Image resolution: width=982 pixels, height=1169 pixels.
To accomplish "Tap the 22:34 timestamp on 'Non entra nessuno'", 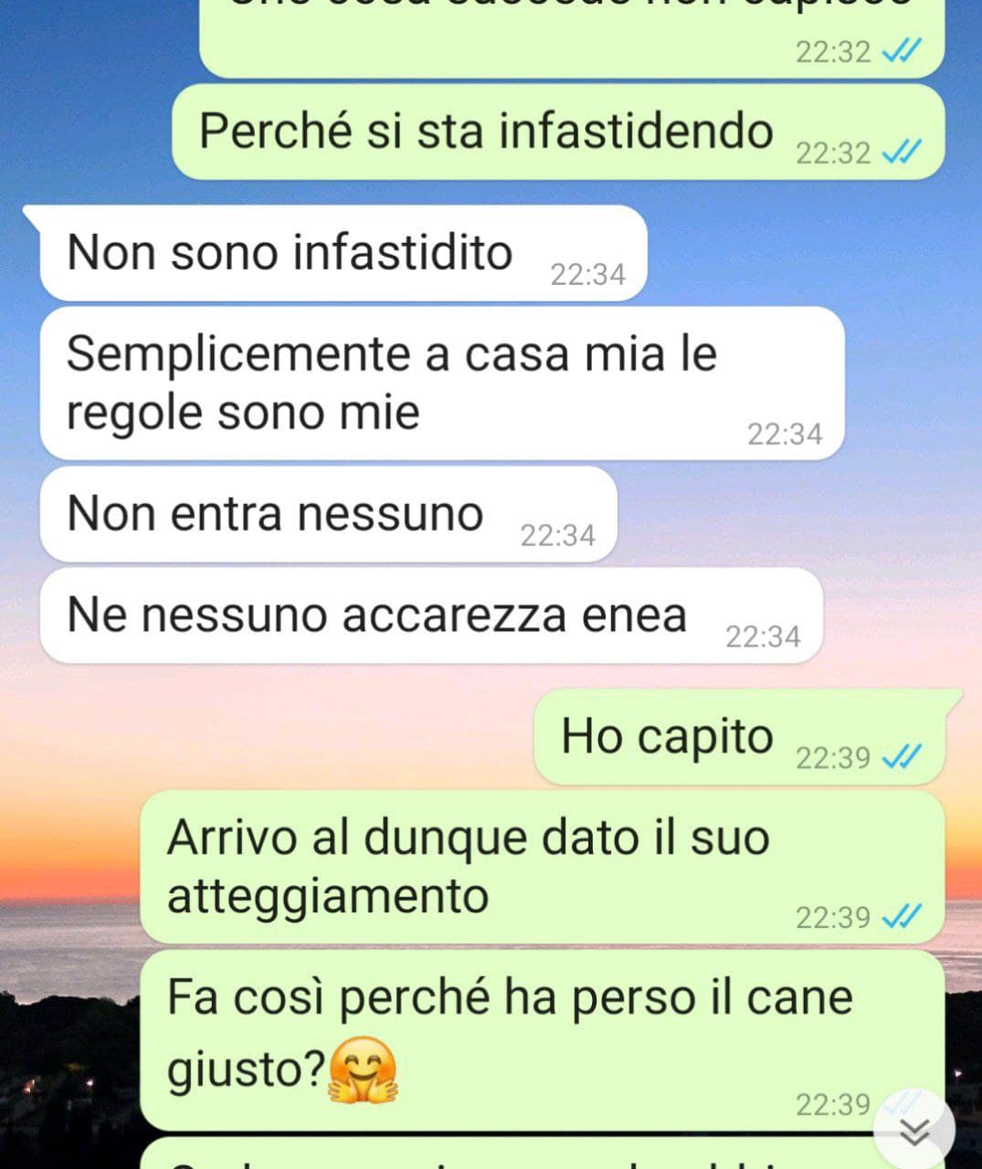I will [557, 536].
